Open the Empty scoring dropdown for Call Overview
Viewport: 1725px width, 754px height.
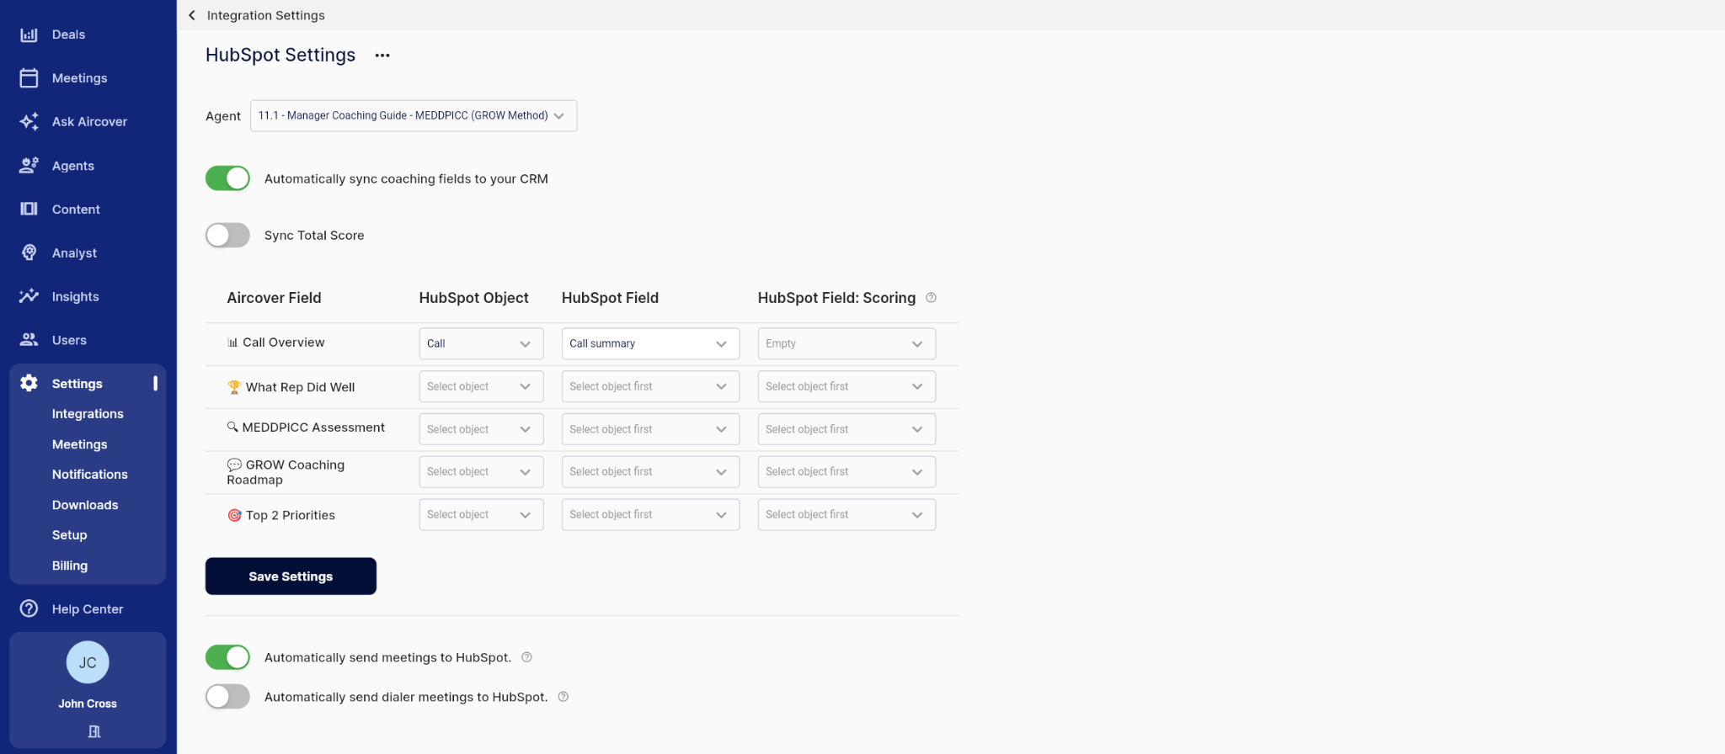pos(846,343)
